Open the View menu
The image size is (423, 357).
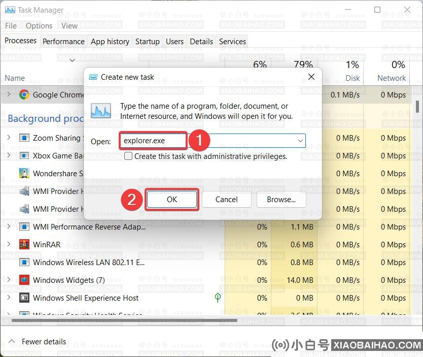pos(69,26)
